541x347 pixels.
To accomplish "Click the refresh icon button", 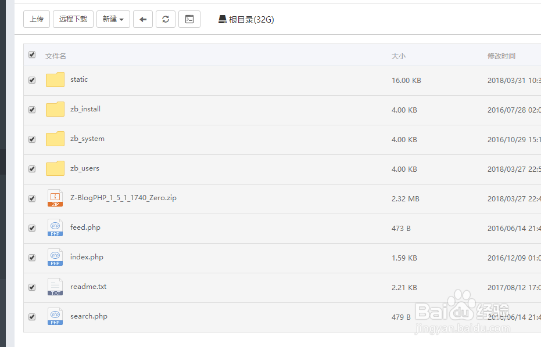I will tap(166, 19).
